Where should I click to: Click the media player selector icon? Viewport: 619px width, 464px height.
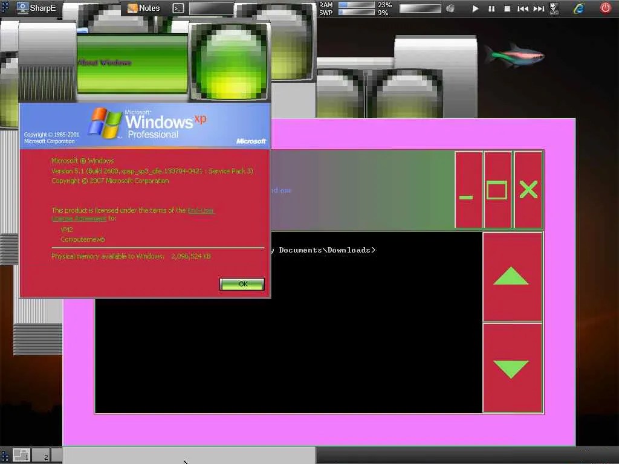click(554, 8)
